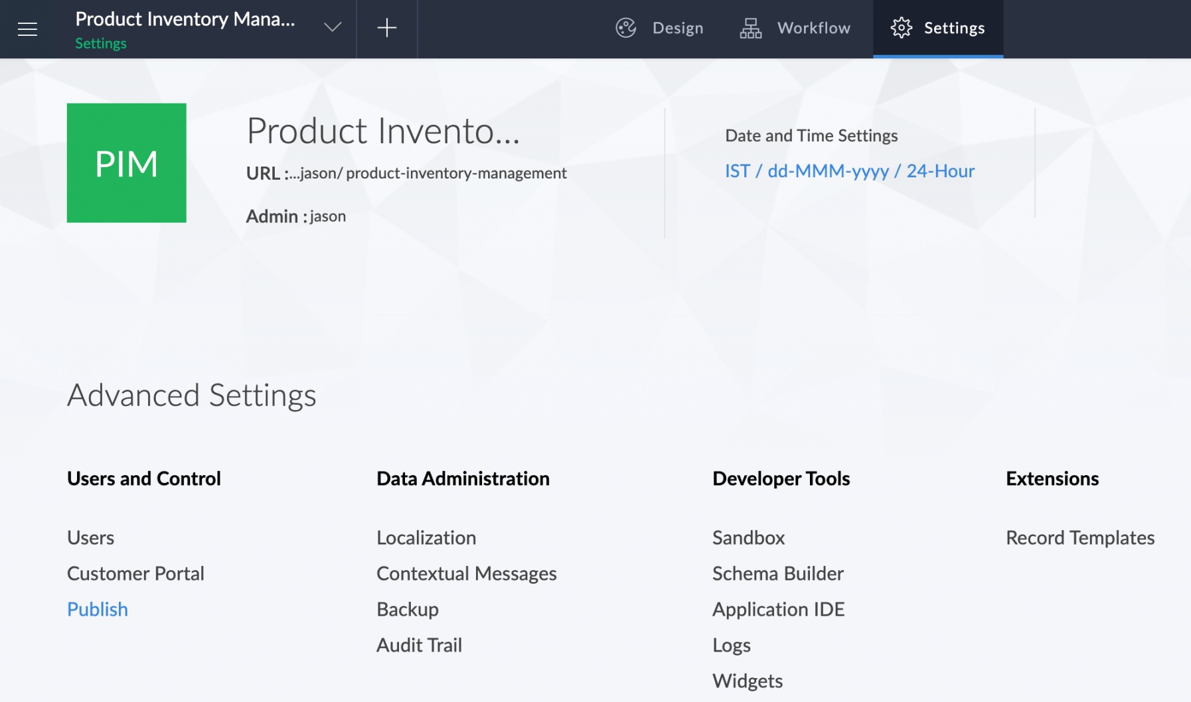Select the Settings tab
Viewport: 1191px width, 702px height.
[x=937, y=28]
